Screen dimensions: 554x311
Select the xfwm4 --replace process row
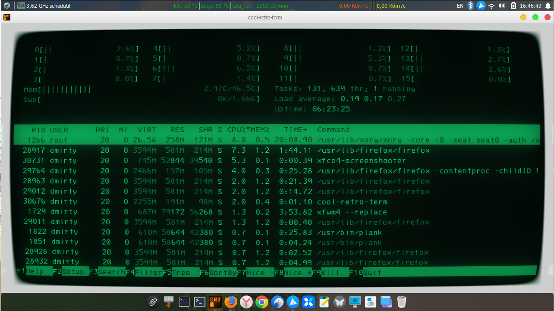coord(277,212)
